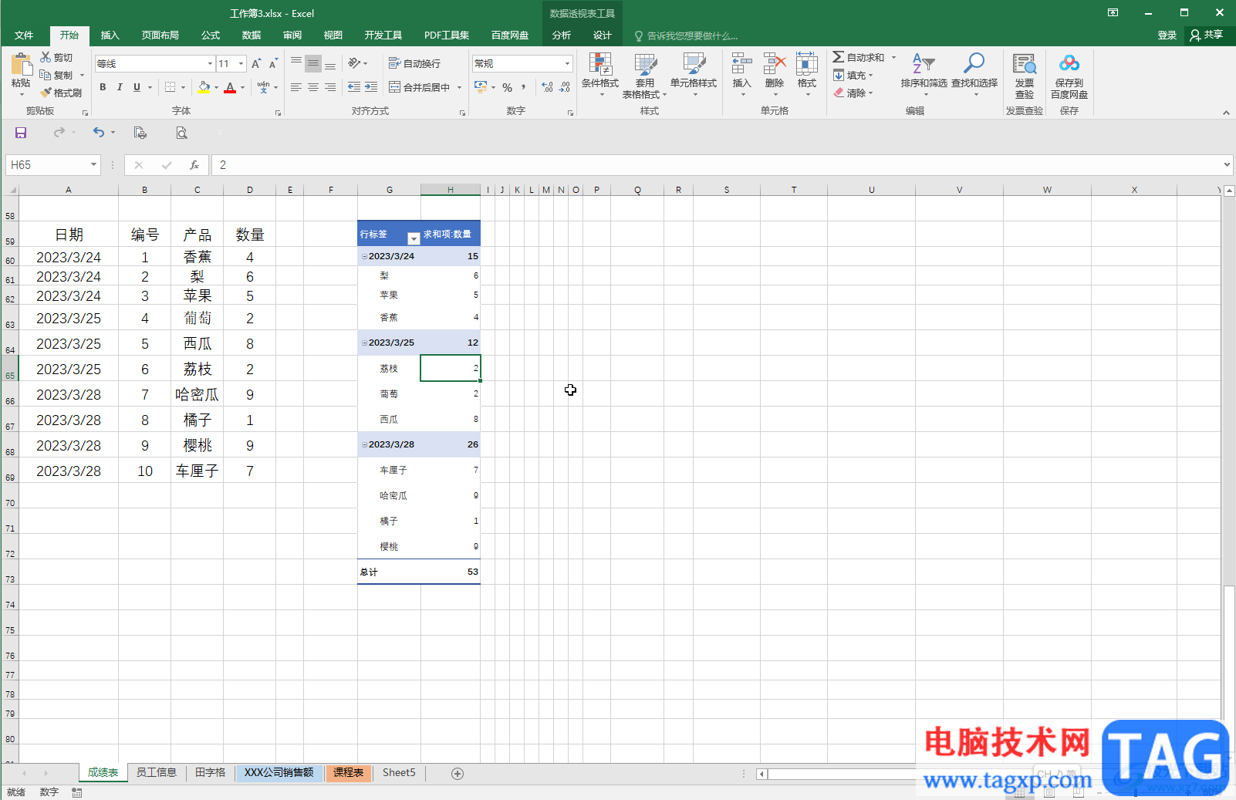Open the font name combo box dropdown
1236x800 pixels.
[x=210, y=63]
